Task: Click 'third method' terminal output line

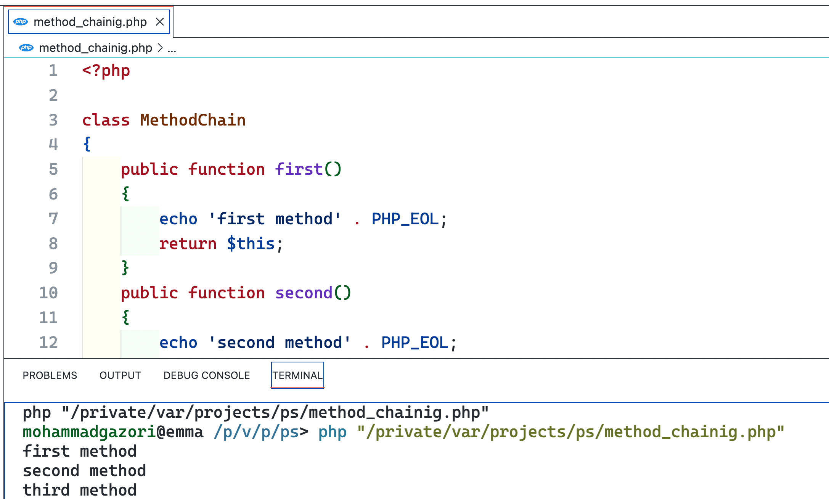Action: (x=79, y=491)
